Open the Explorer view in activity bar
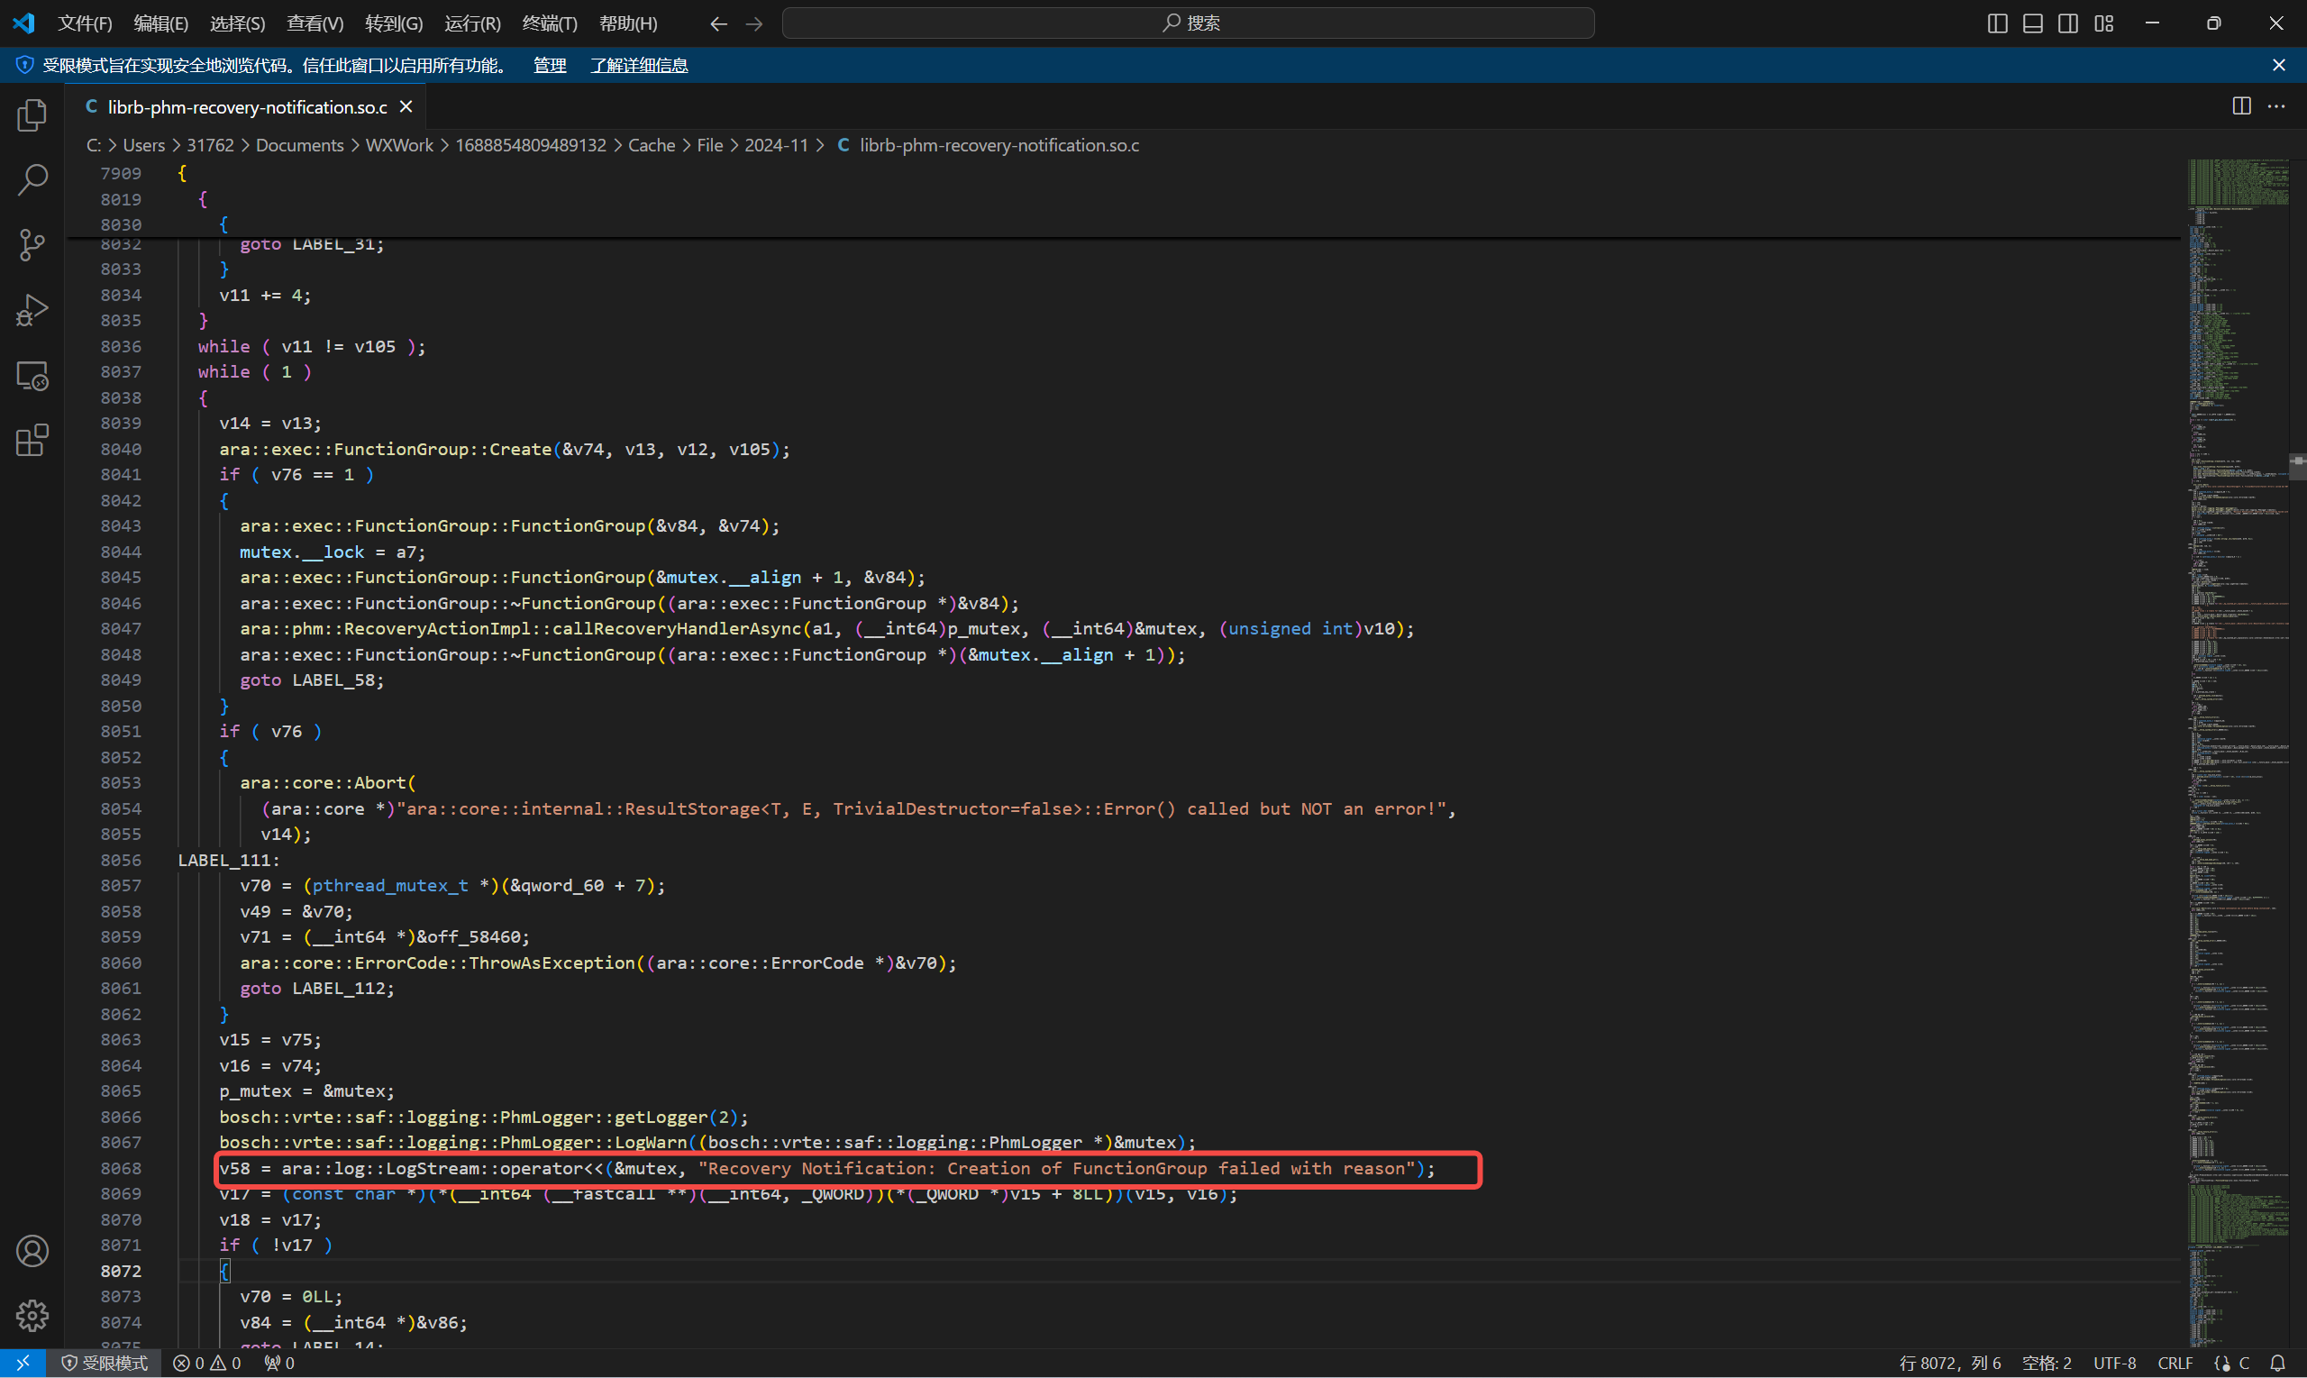Screen dimensions: 2307x1378 [x=32, y=115]
